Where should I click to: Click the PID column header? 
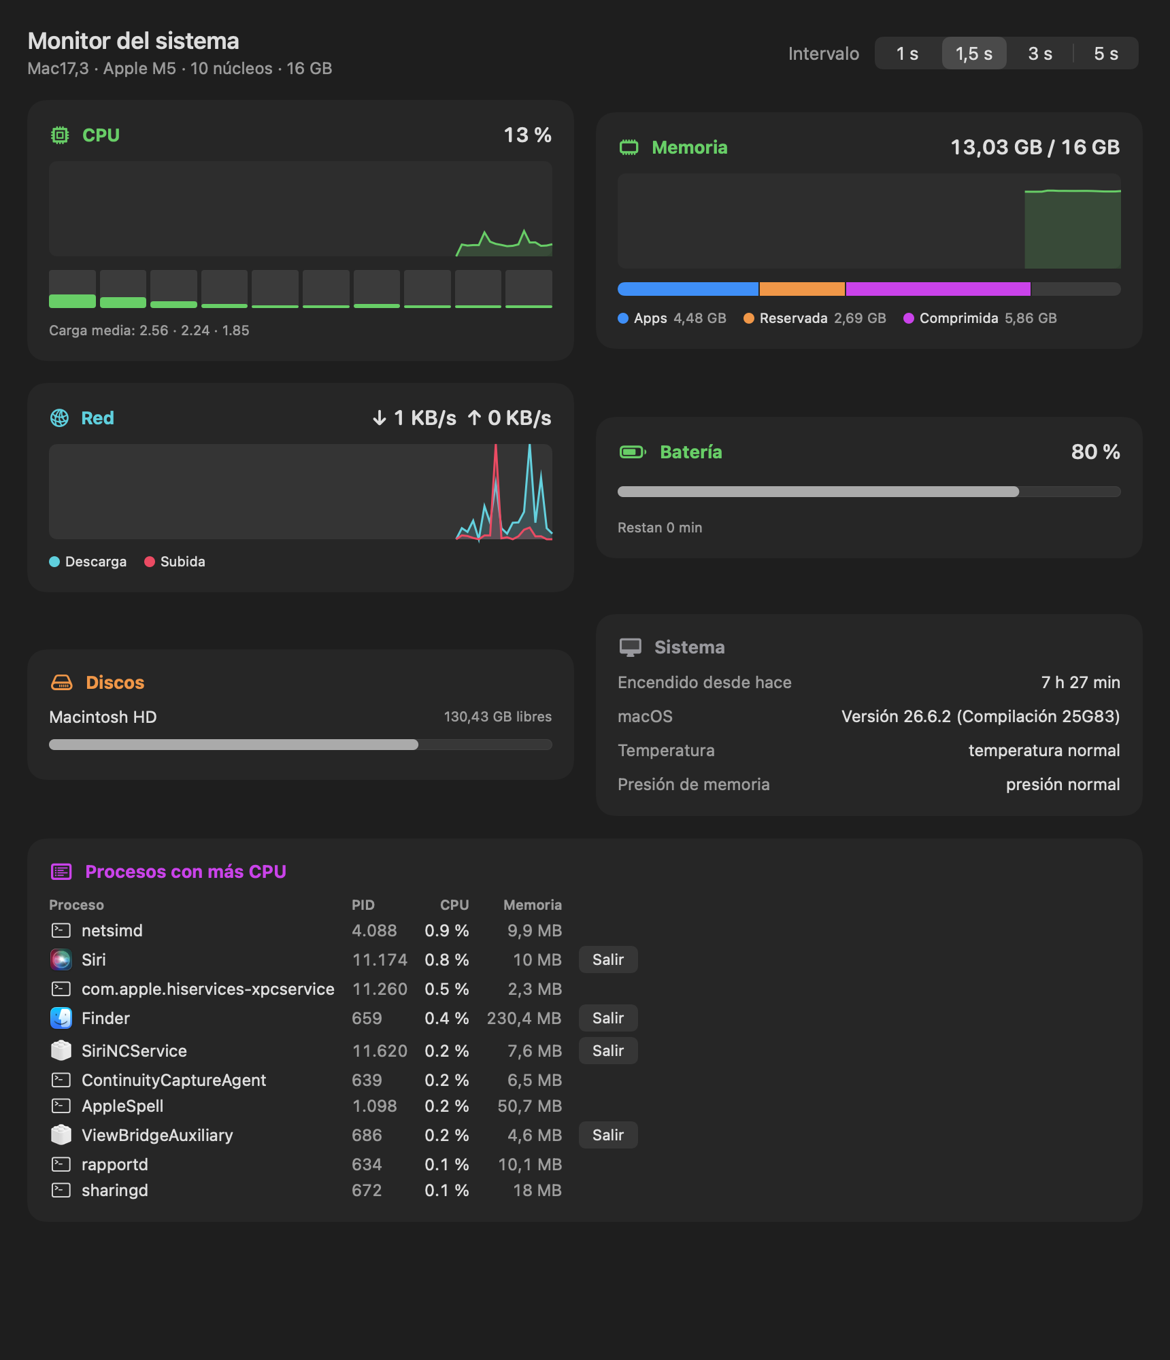pyautogui.click(x=363, y=905)
